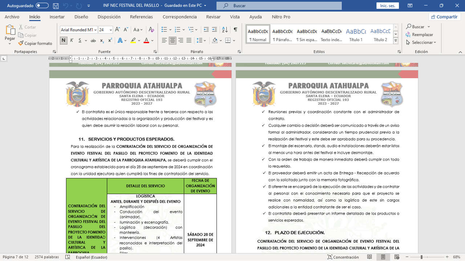Toggle italic formatting with K button
The height and width of the screenshot is (261, 465).
tap(72, 41)
